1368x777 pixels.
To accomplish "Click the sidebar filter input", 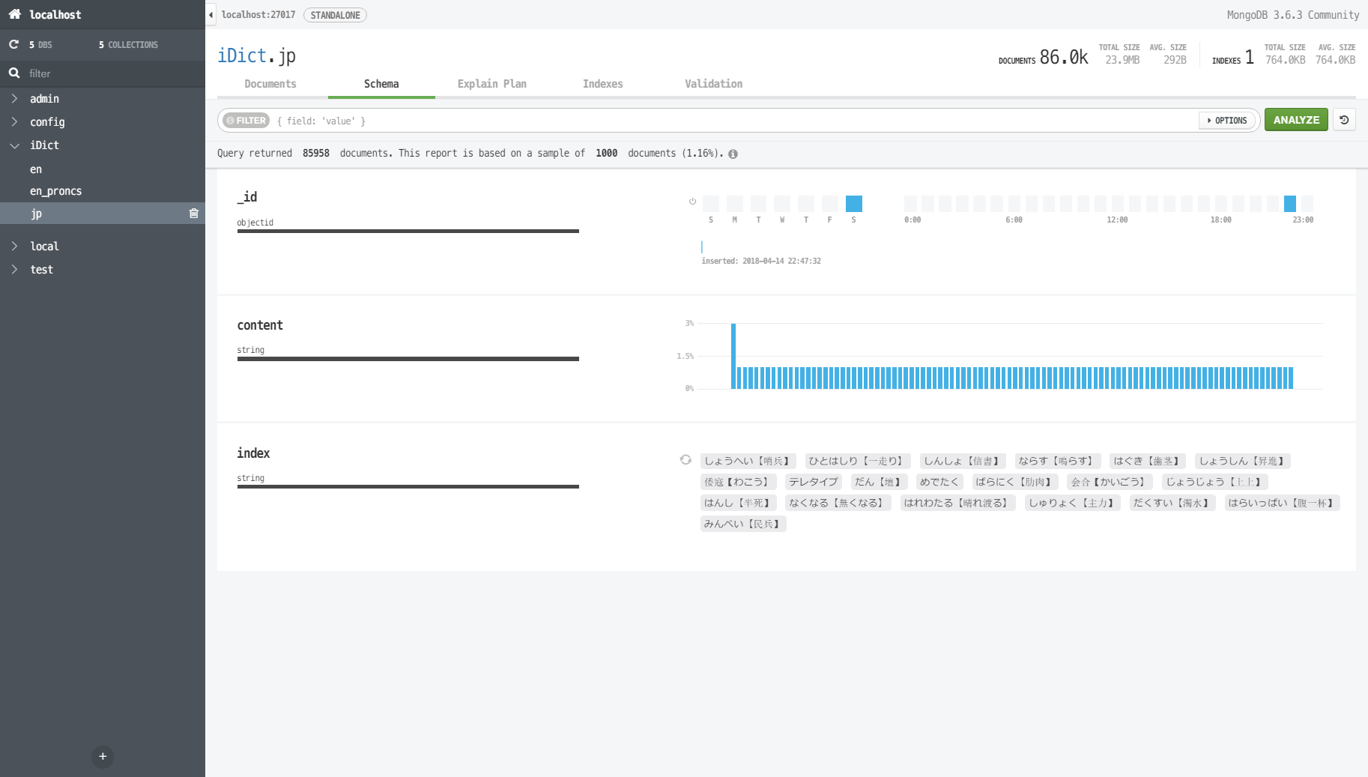I will (x=112, y=73).
